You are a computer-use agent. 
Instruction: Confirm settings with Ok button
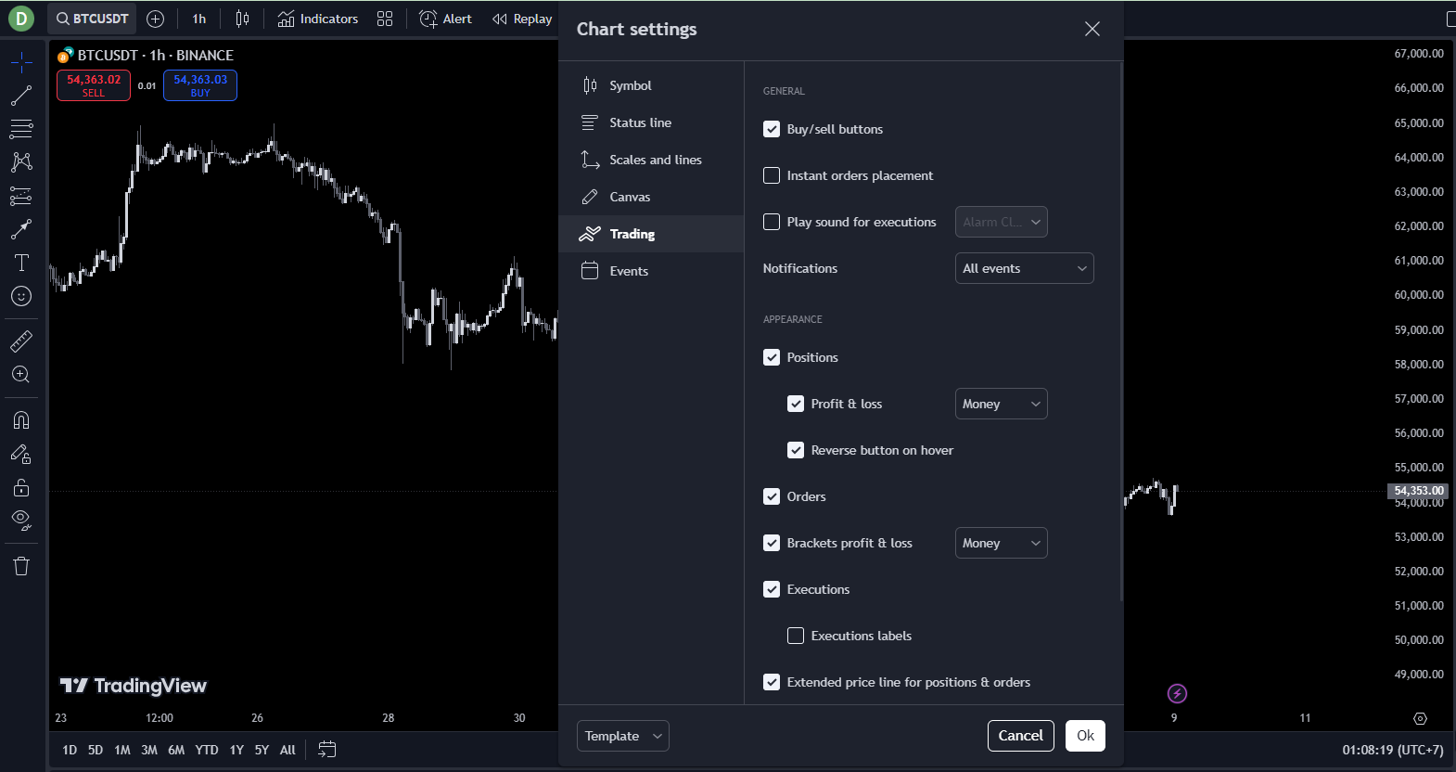tap(1085, 736)
